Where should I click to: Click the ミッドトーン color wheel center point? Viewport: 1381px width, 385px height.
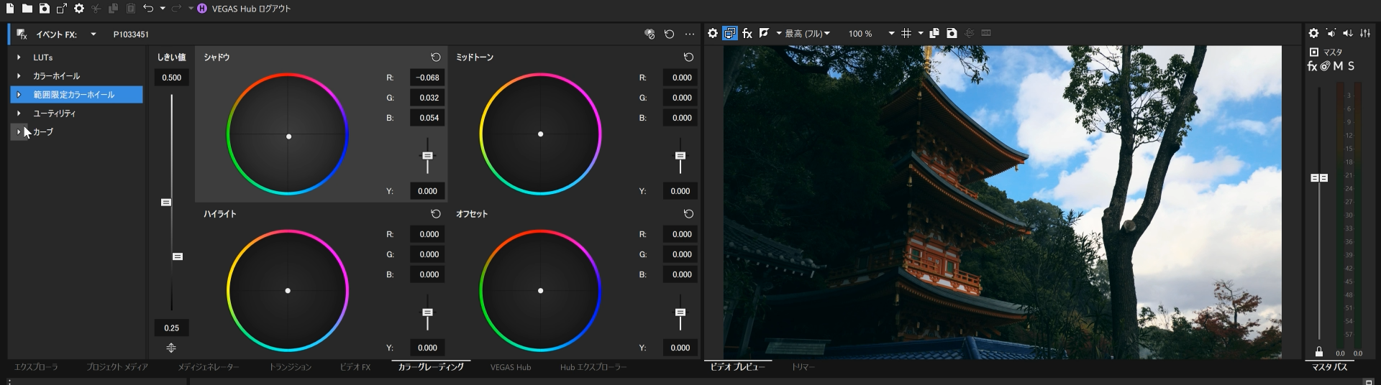pos(541,134)
